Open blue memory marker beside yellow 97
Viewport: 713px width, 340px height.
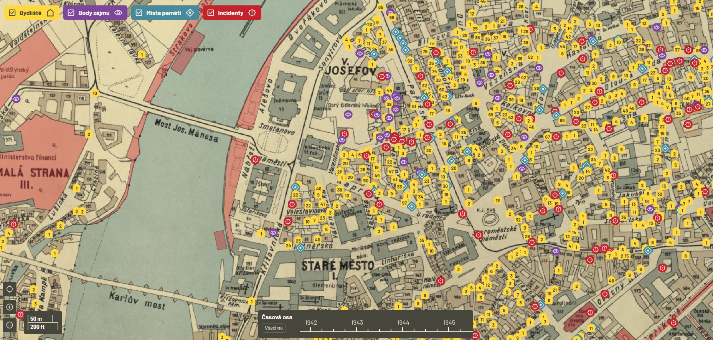click(x=412, y=206)
